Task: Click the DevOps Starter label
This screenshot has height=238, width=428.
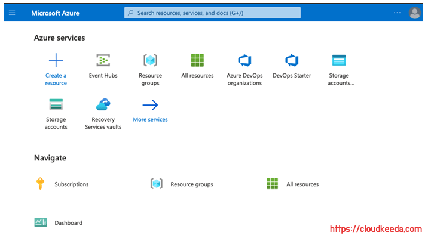Action: (x=292, y=75)
